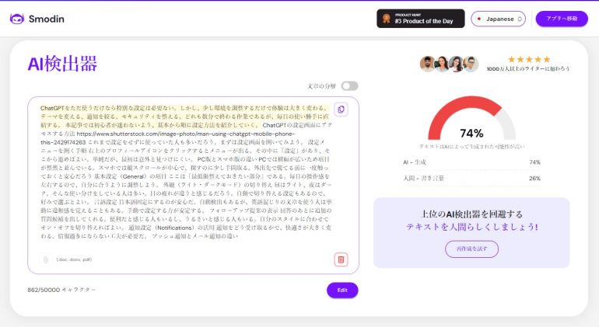Screen dimensions: 599x327
Task: Click the (.doc, .docx, .pdf) file types label
Action: (x=74, y=259)
